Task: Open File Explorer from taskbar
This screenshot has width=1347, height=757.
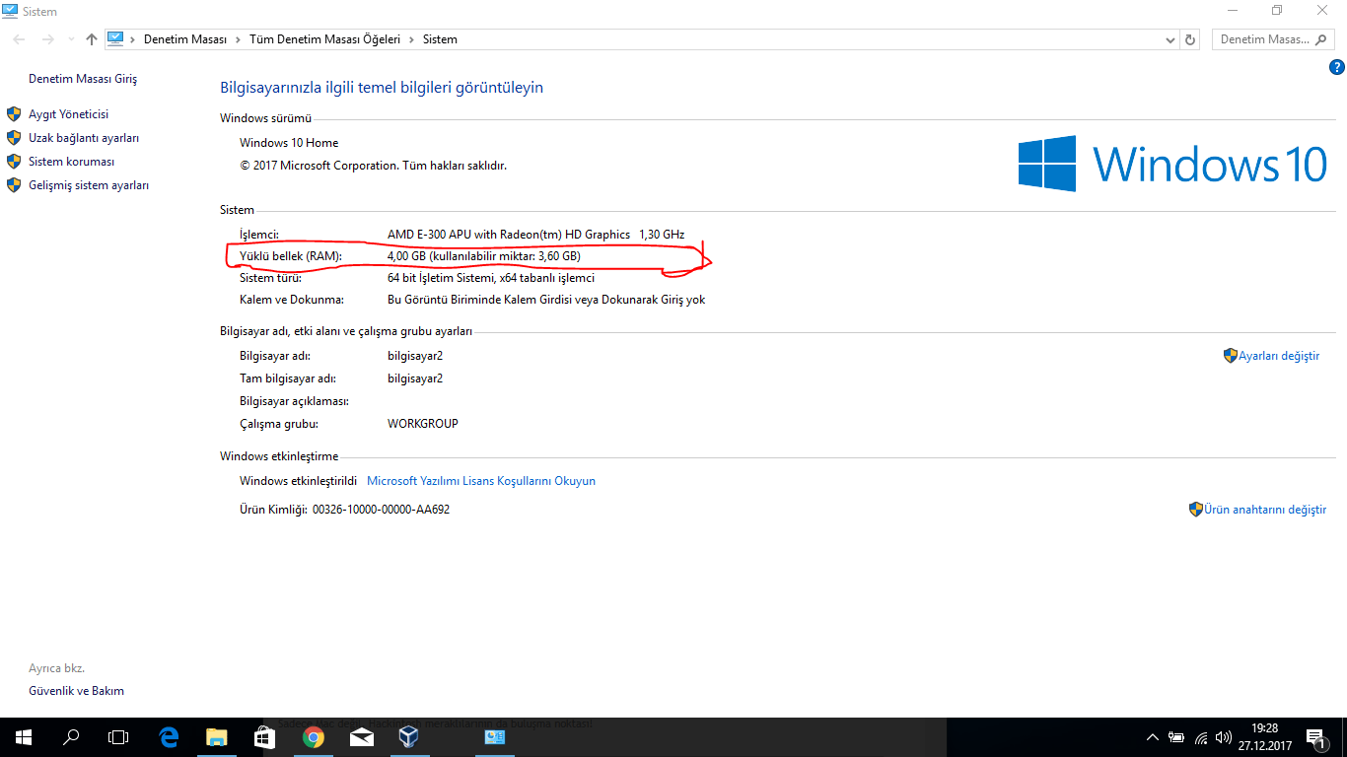Action: pyautogui.click(x=216, y=737)
